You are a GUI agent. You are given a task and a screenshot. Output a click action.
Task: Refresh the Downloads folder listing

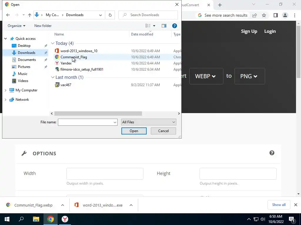tap(110, 15)
